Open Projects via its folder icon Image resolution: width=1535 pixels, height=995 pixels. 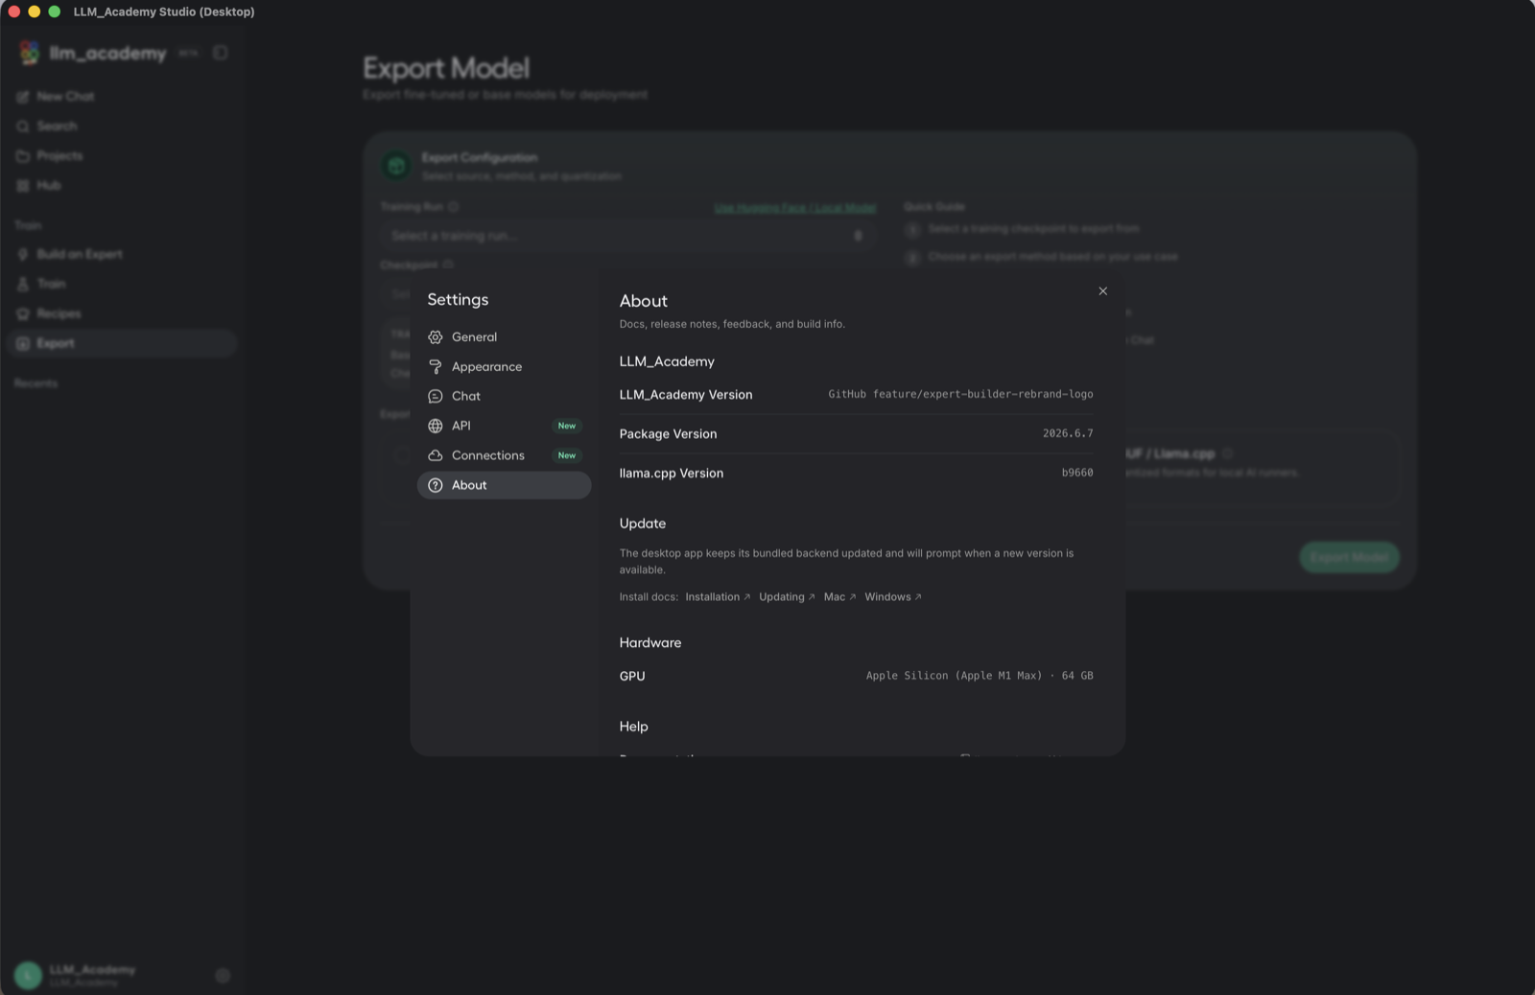[x=23, y=156]
